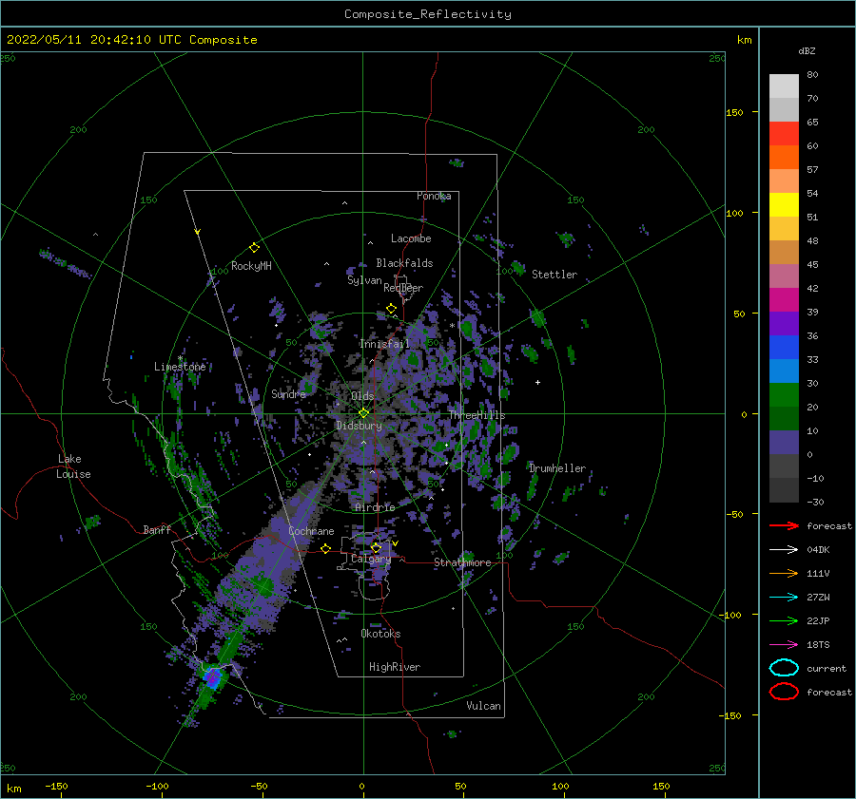
Task: Click the blue-purple storm cell core in the southwest
Action: pyautogui.click(x=212, y=678)
